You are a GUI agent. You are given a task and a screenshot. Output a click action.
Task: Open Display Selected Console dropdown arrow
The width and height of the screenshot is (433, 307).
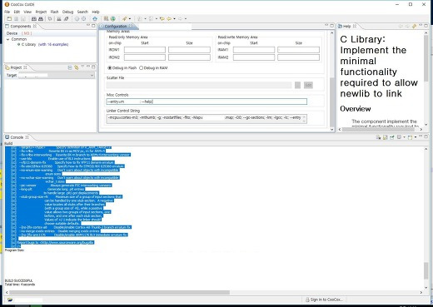point(404,137)
